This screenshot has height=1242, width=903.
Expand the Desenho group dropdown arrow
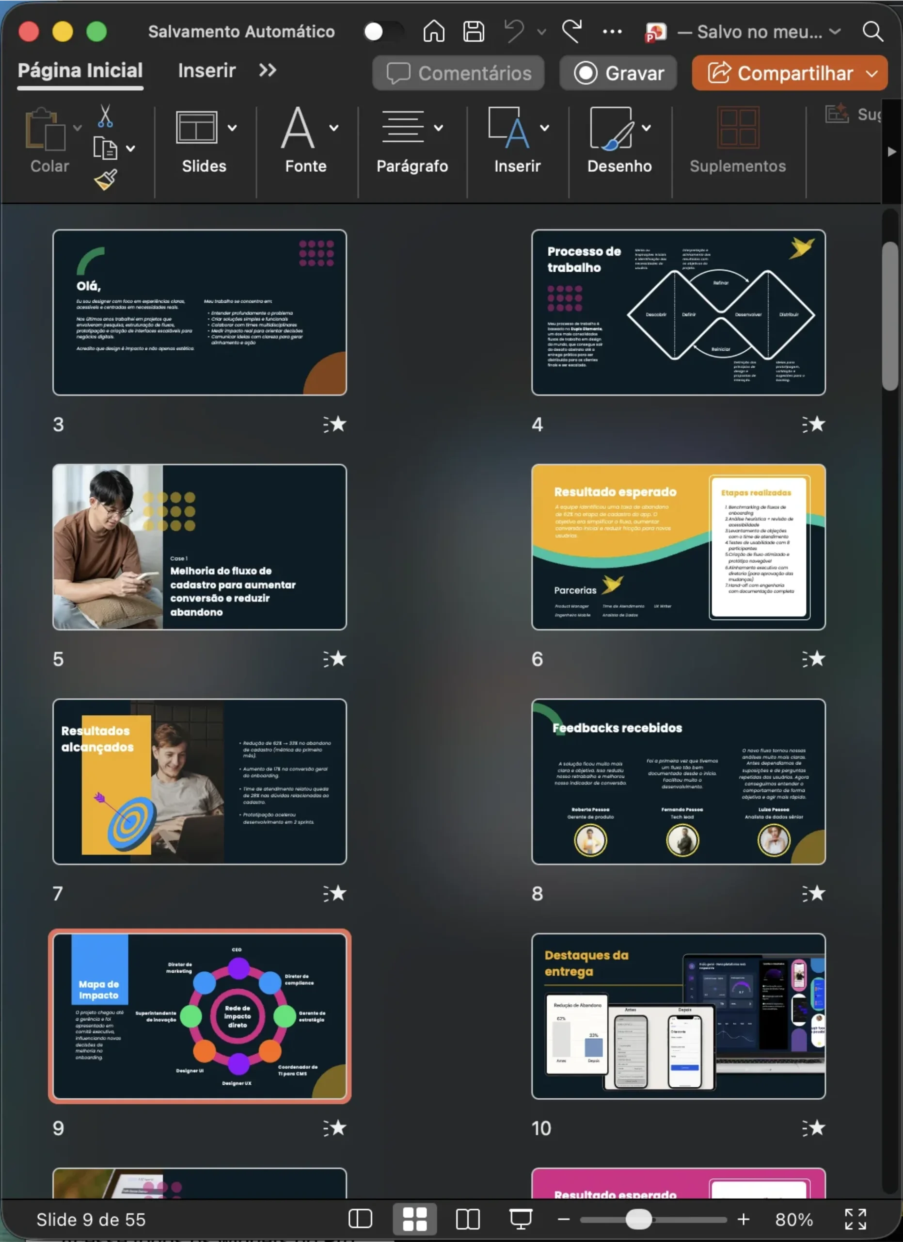click(x=647, y=128)
